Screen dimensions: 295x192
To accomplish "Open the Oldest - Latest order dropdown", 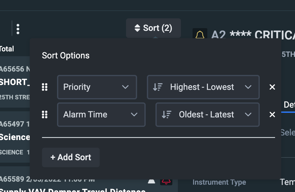I will pyautogui.click(x=207, y=115).
